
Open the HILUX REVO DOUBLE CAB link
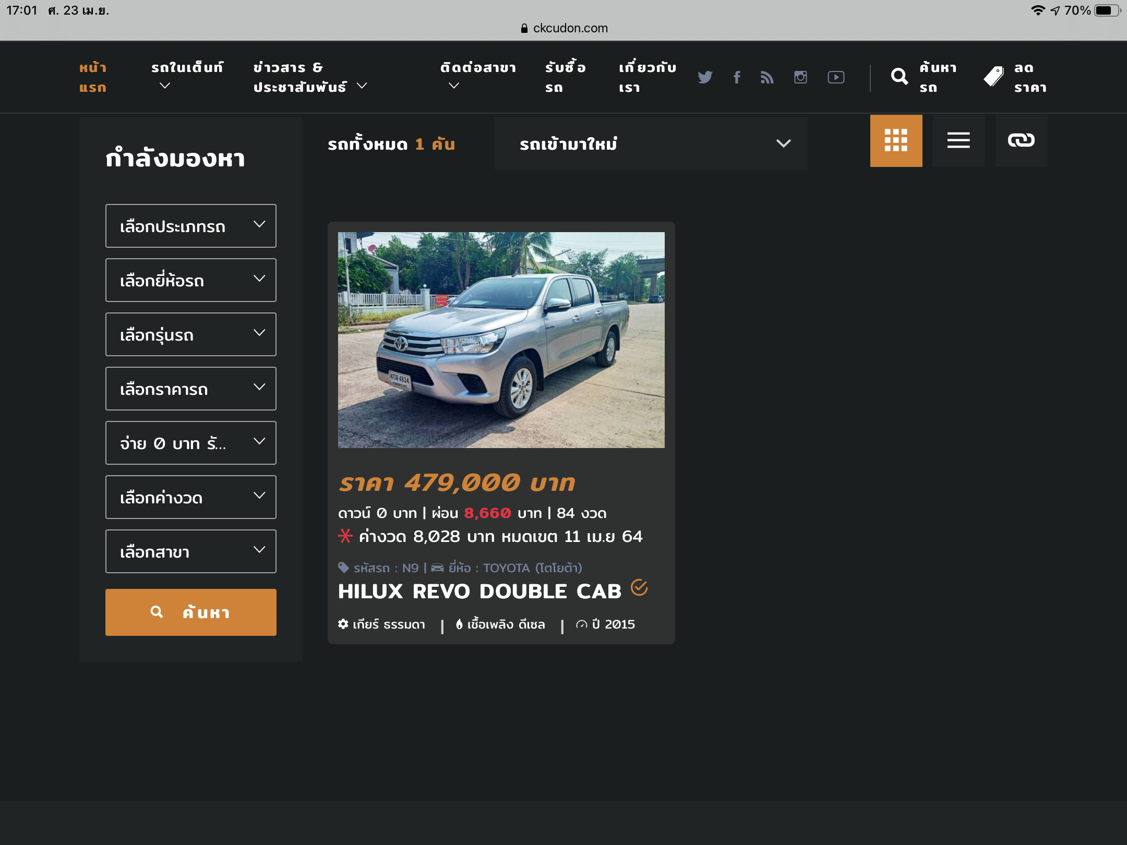click(479, 591)
